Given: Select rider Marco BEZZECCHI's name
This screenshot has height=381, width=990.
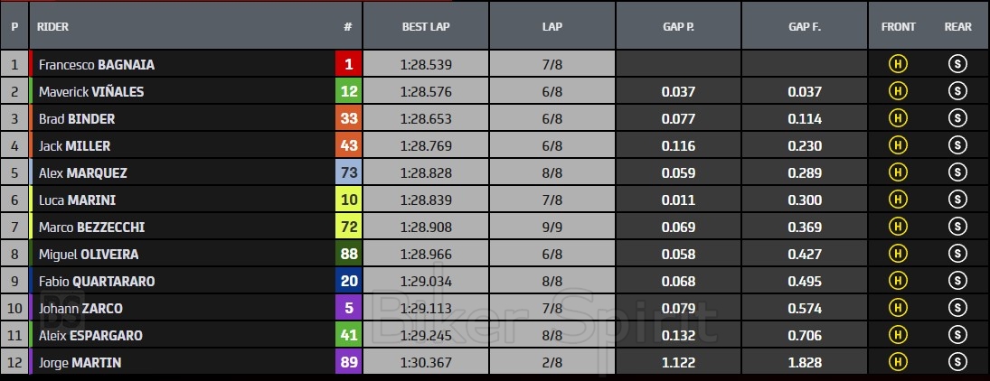Looking at the screenshot, I should [x=91, y=228].
